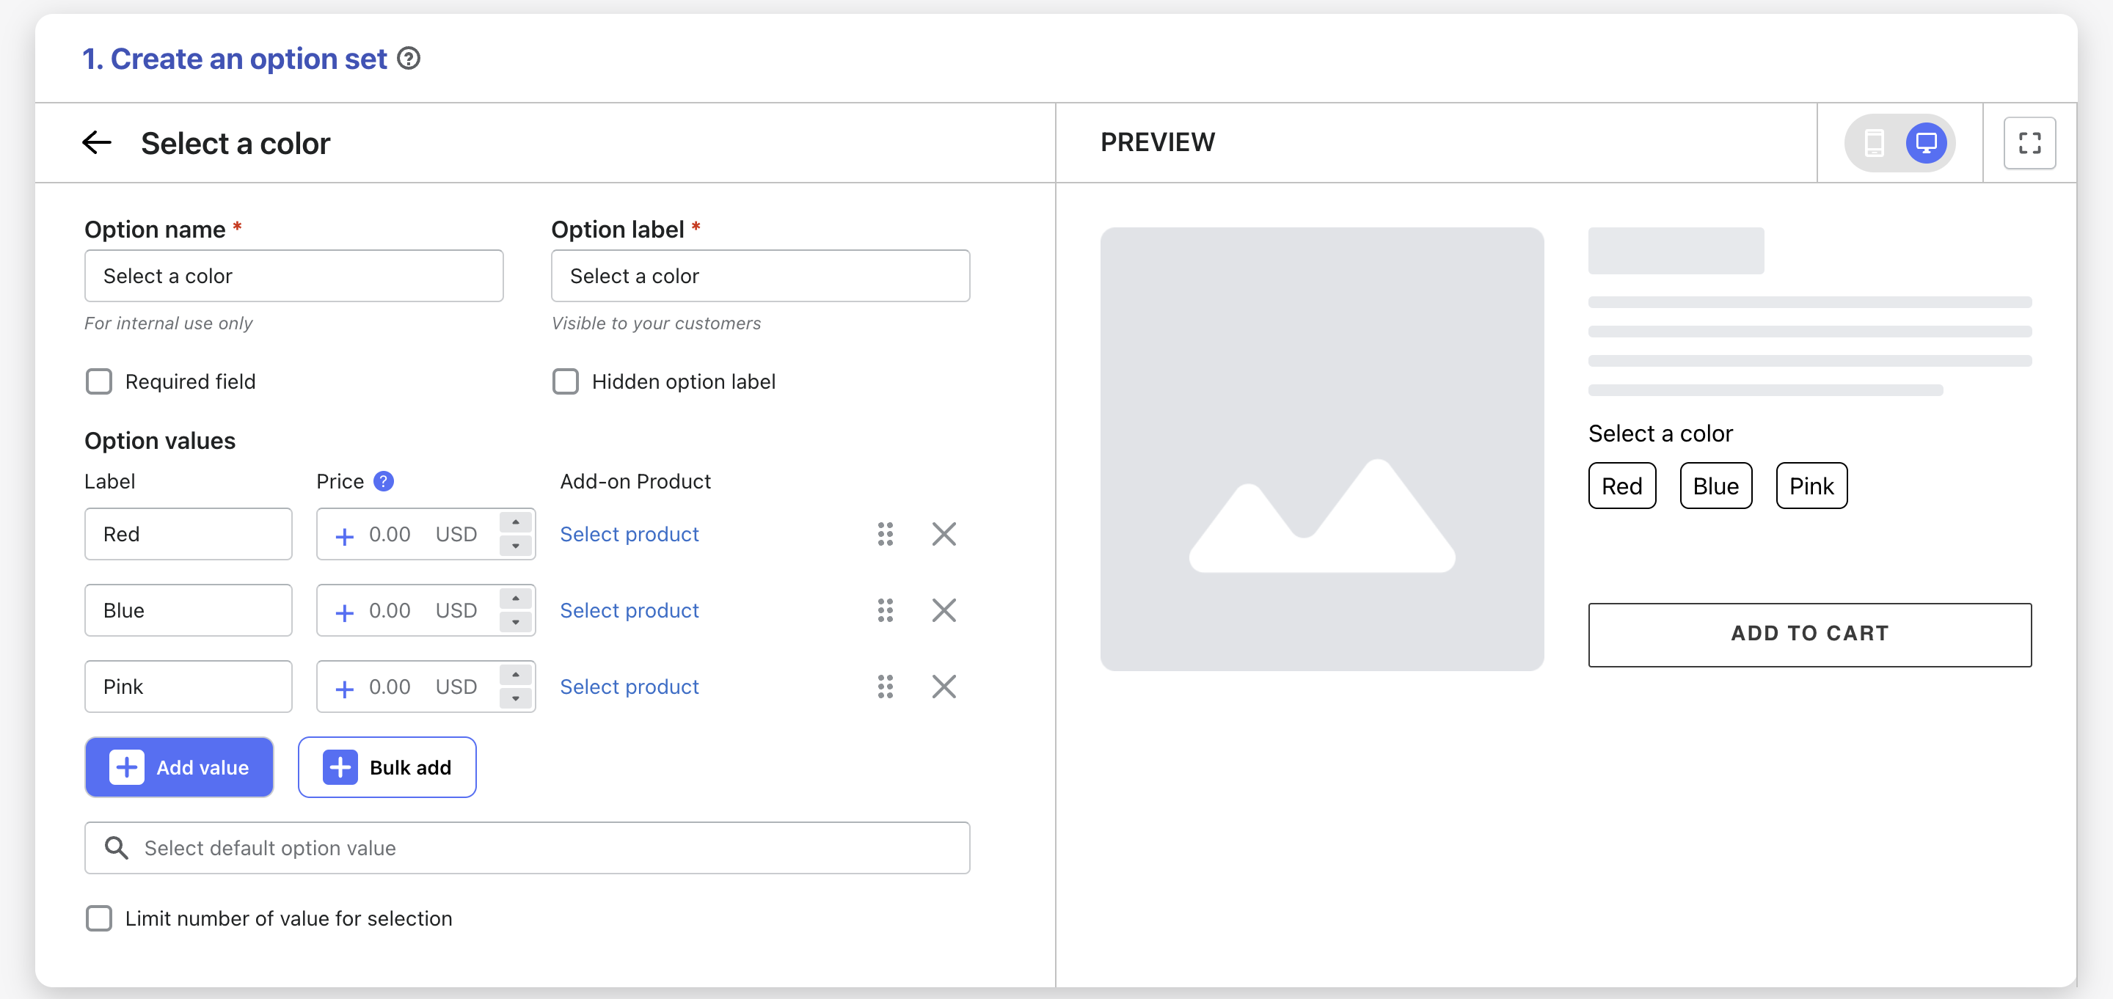The height and width of the screenshot is (999, 2113).
Task: Tick Limit number of value for selection
Action: point(99,918)
